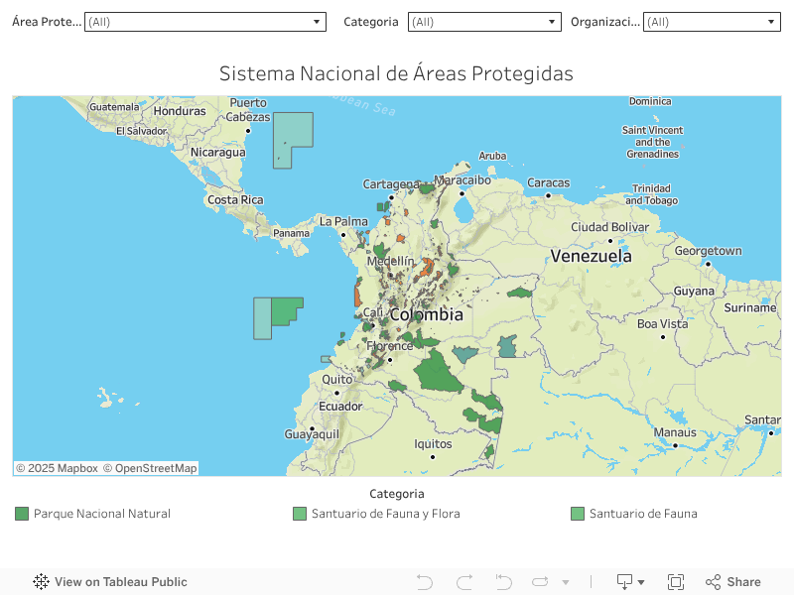This screenshot has width=794, height=595.
Task: Click View on Tableau Public link
Action: click(x=121, y=582)
